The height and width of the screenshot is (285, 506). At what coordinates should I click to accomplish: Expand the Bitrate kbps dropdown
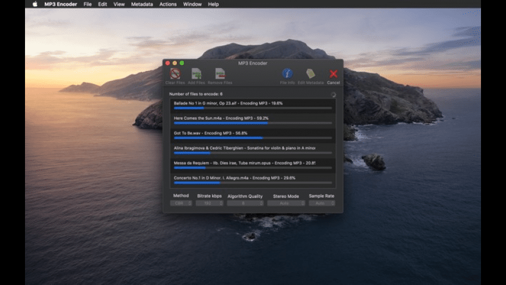[209, 203]
